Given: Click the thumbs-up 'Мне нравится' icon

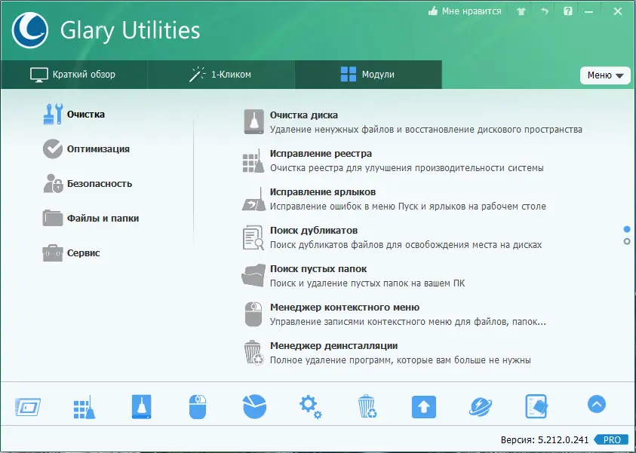Looking at the screenshot, I should (433, 11).
